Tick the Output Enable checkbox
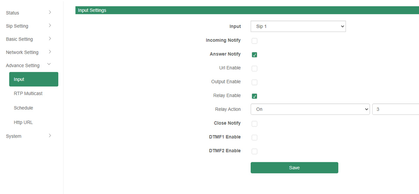419x194 pixels. pyautogui.click(x=255, y=82)
